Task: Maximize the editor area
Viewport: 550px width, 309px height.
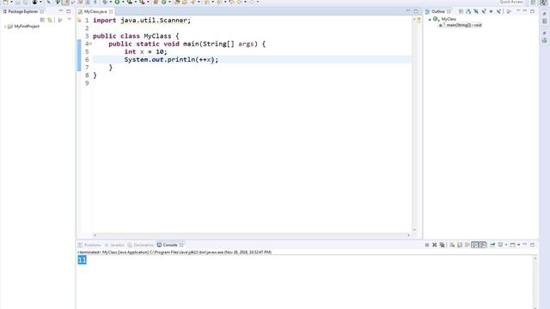Action: [x=416, y=11]
